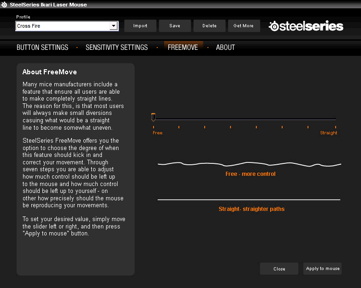Click the 'Straight' slider label
Viewport: 361px width, 288px height.
[x=329, y=133]
